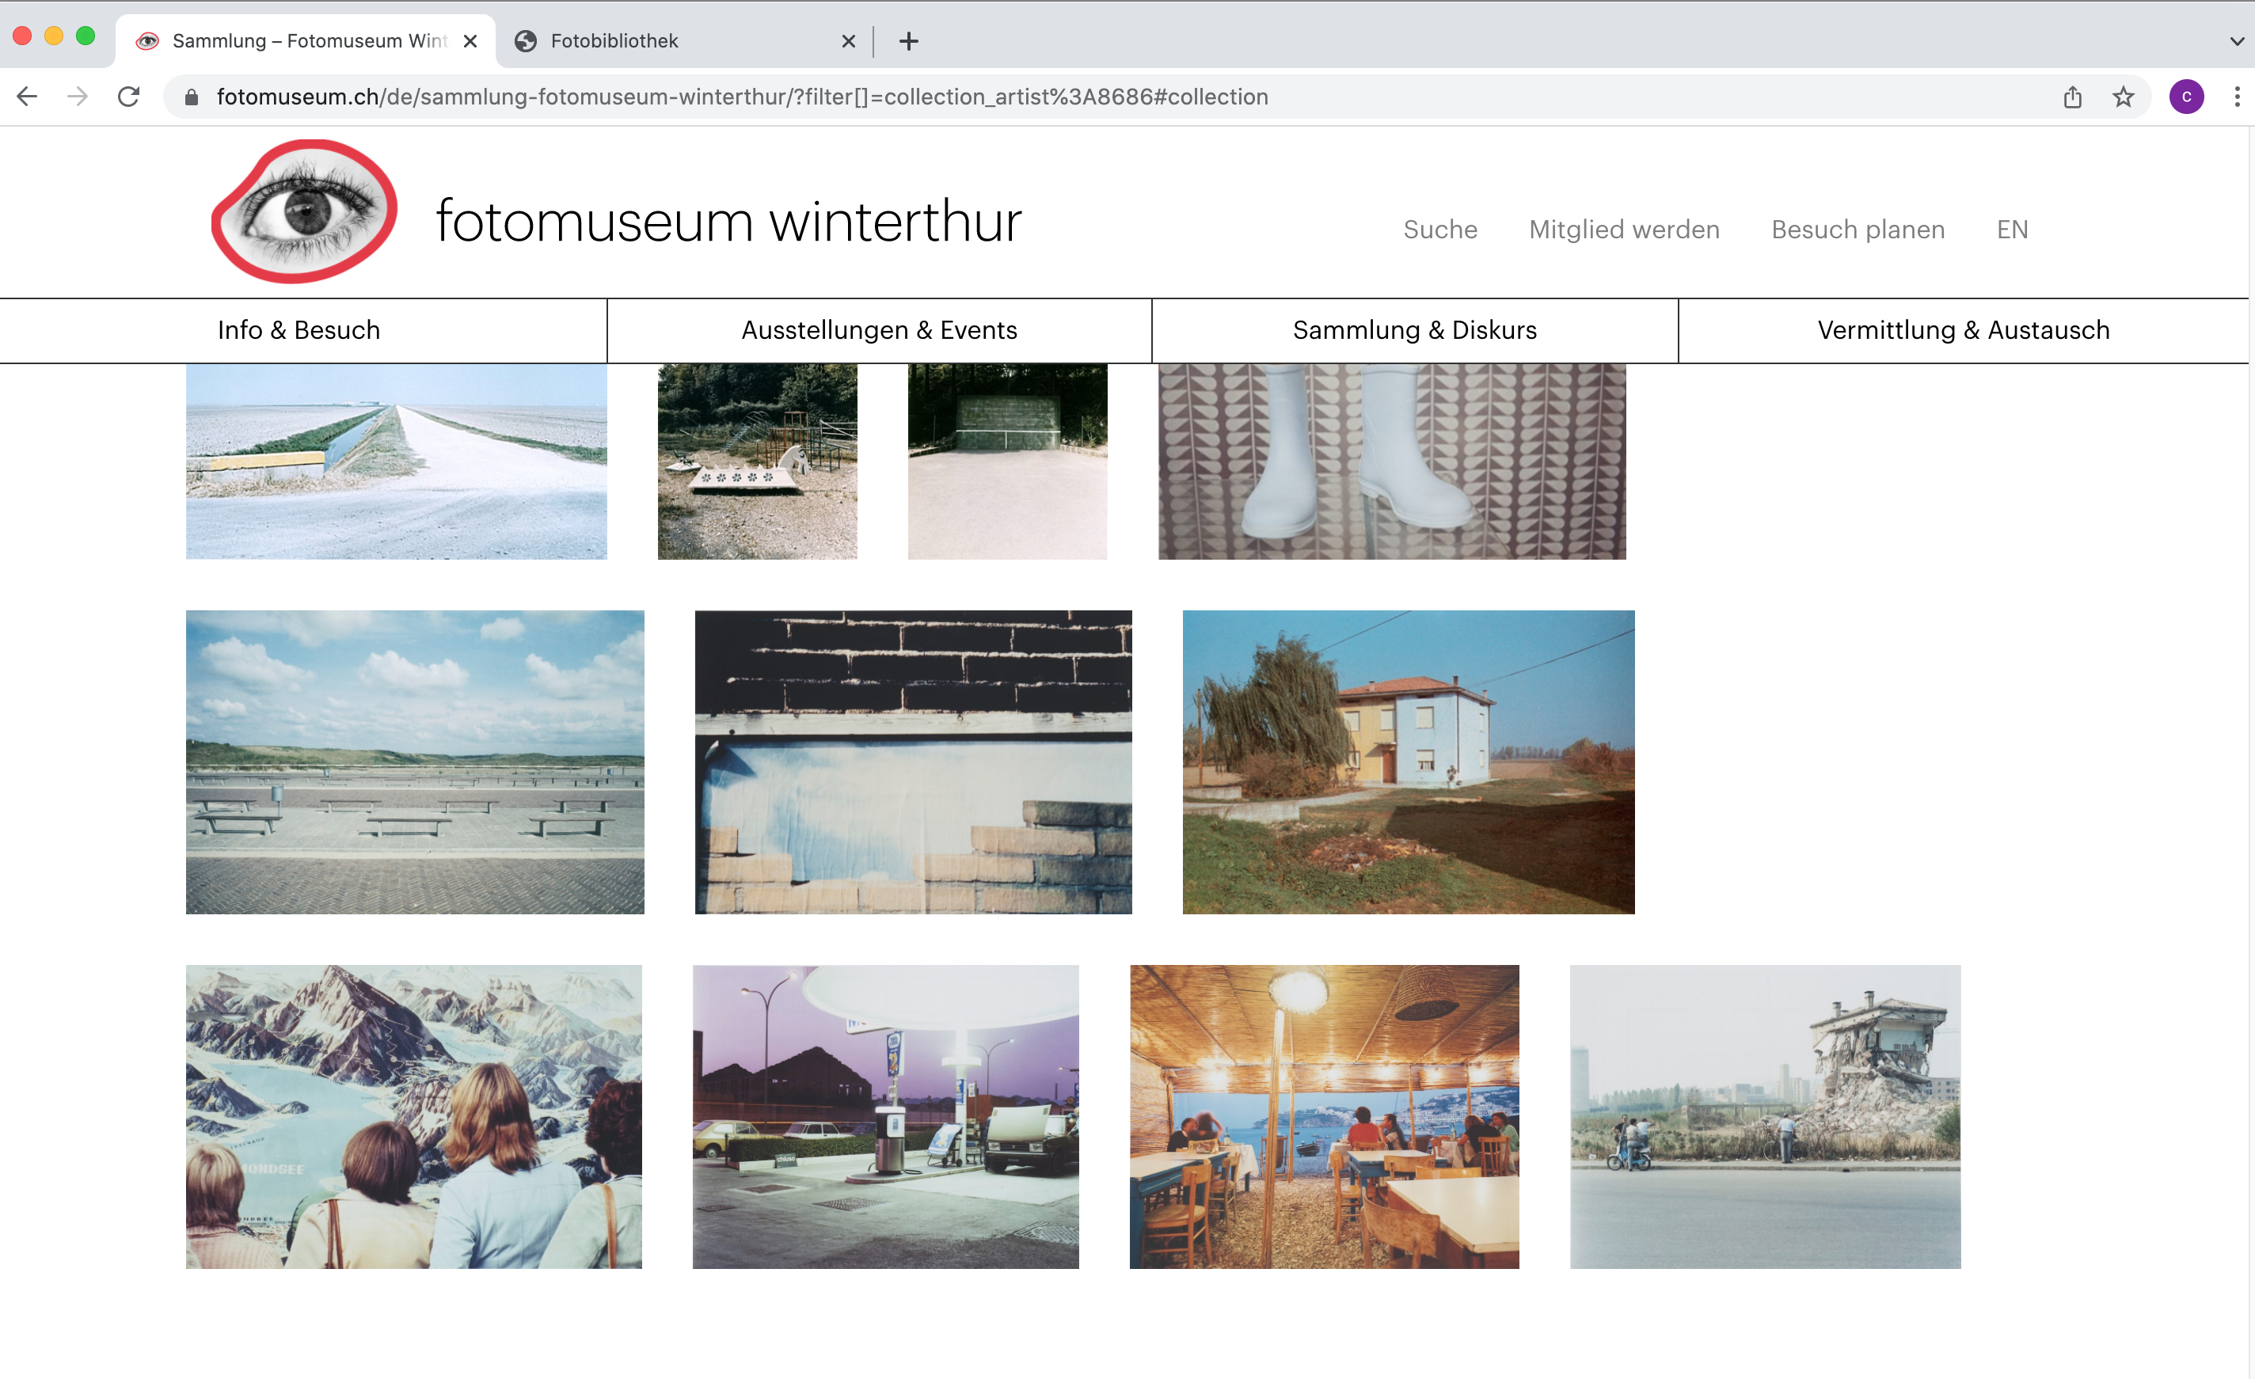Open the Sammlung & Diskurs menu
The image size is (2255, 1379).
tap(1414, 330)
